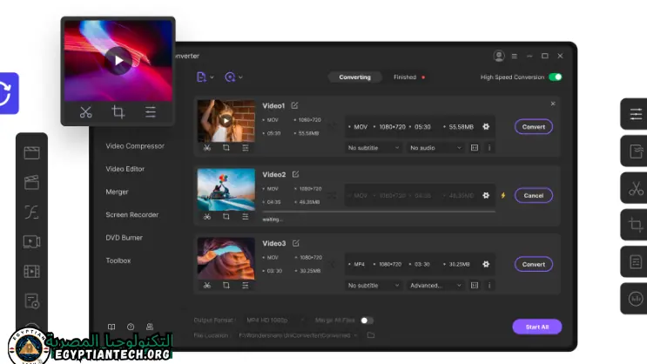647x364 pixels.
Task: Click Convert button for Video3
Action: [534, 264]
